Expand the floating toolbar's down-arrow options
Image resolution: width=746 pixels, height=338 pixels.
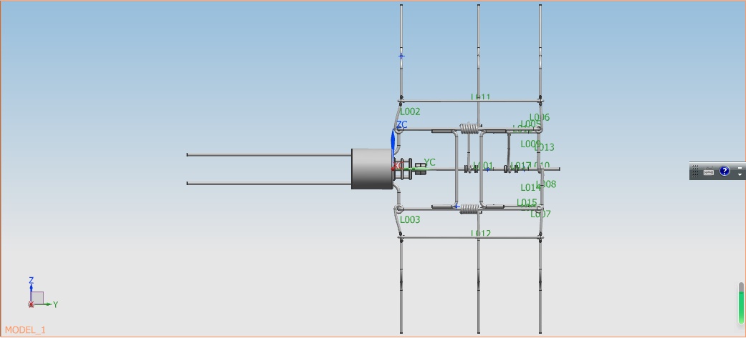(x=740, y=174)
